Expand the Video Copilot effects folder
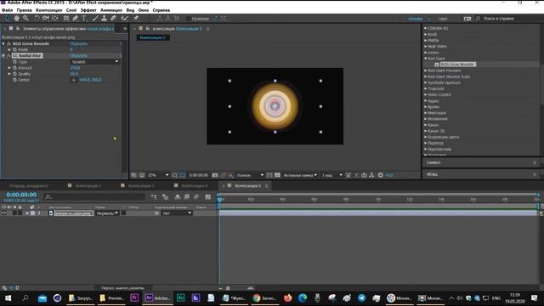The height and width of the screenshot is (306, 544). [425, 94]
